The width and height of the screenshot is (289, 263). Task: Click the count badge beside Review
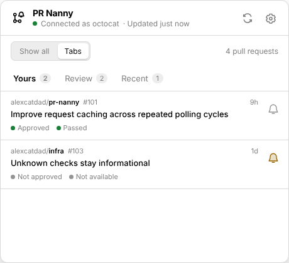point(102,78)
